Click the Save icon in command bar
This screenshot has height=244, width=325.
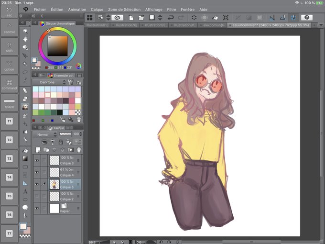pyautogui.click(x=152, y=18)
